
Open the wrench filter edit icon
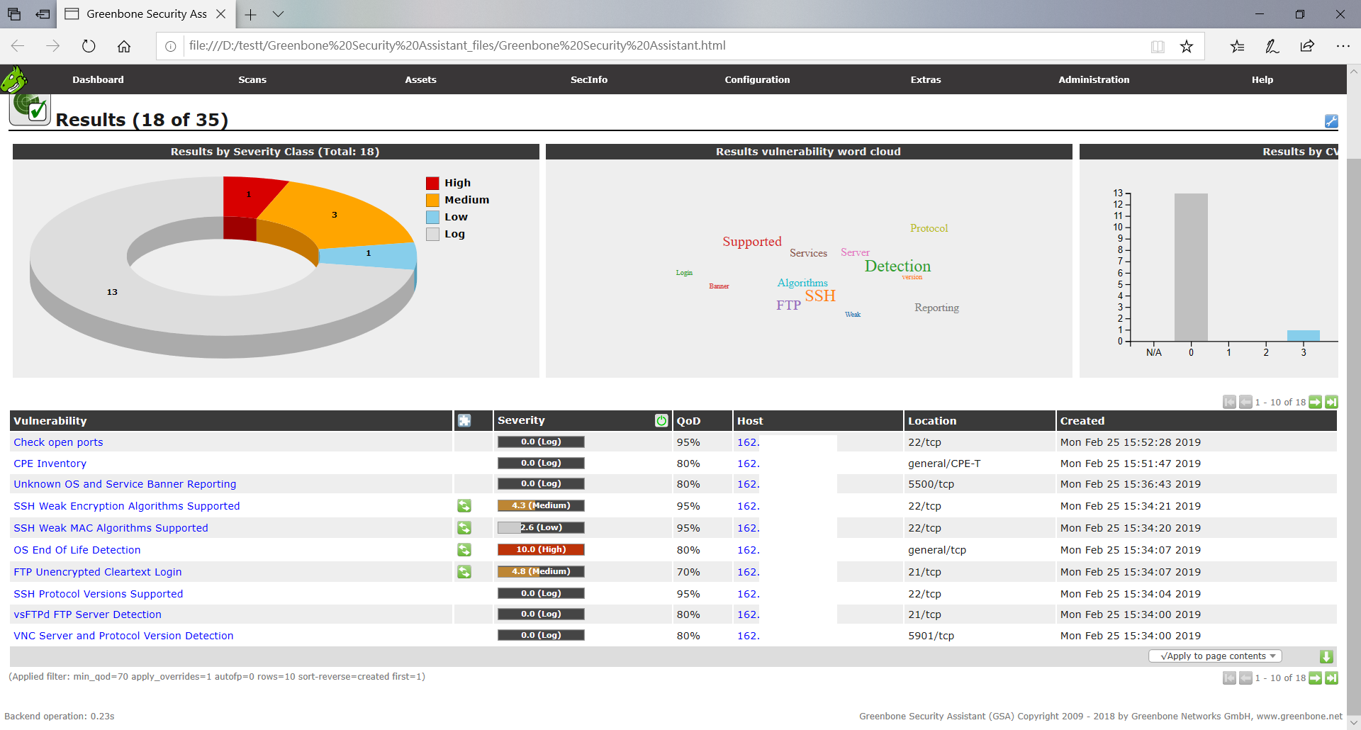(1331, 121)
